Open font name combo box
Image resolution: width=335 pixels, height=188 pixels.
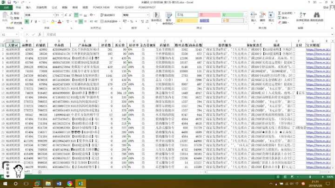40,15
